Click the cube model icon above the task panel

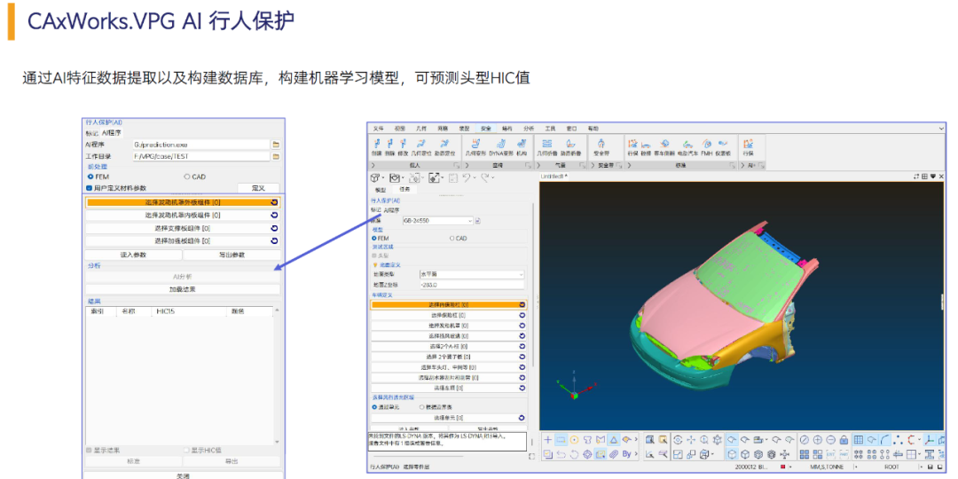click(375, 177)
